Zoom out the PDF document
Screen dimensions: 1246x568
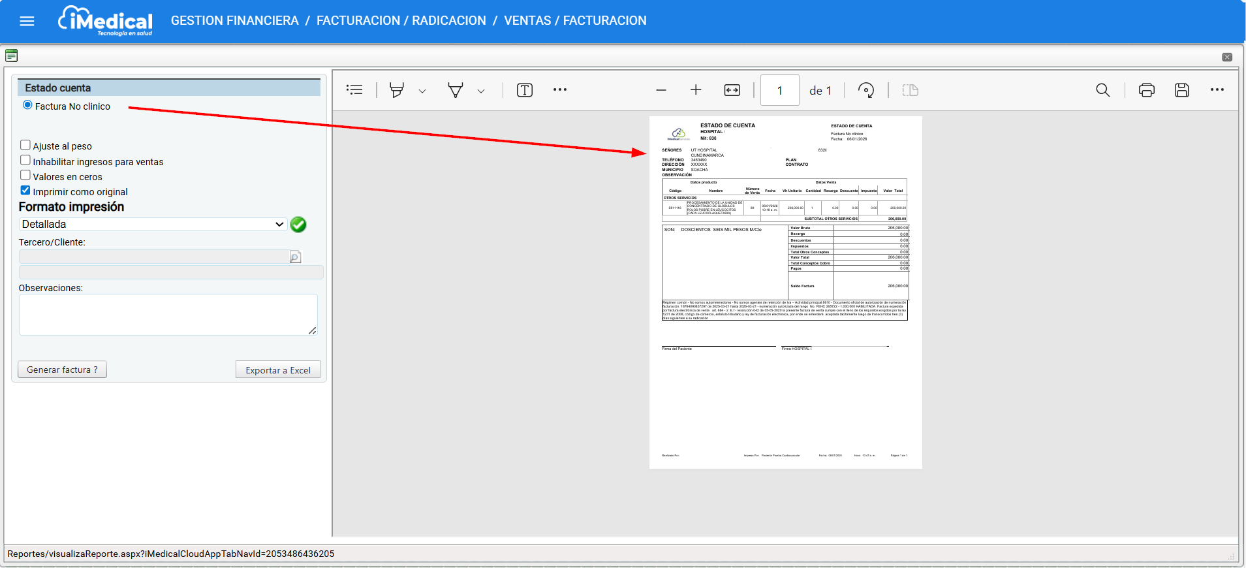point(661,90)
